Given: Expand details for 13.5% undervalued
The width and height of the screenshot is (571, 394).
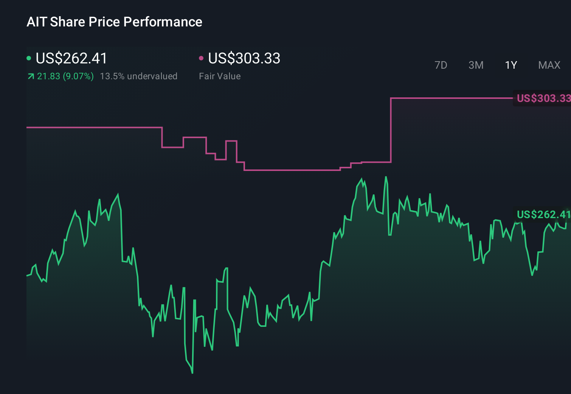Looking at the screenshot, I should click(x=139, y=76).
